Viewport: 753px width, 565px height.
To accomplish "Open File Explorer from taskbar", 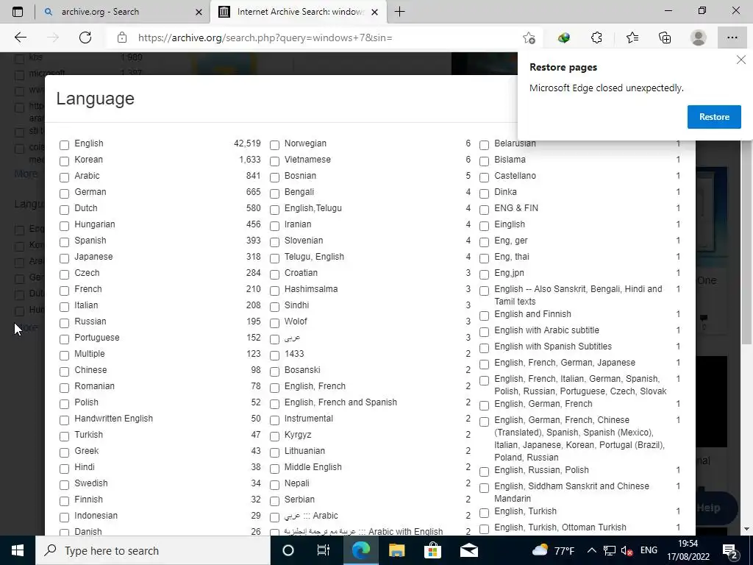I will (396, 550).
